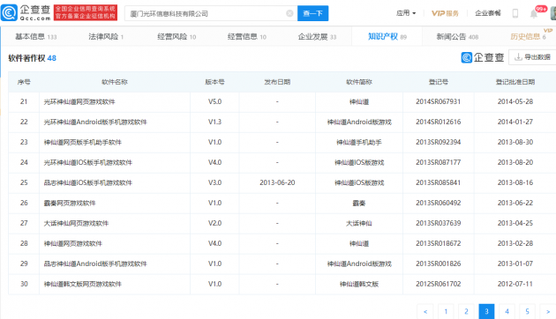Click the 登记批准日期 column header

pyautogui.click(x=515, y=82)
